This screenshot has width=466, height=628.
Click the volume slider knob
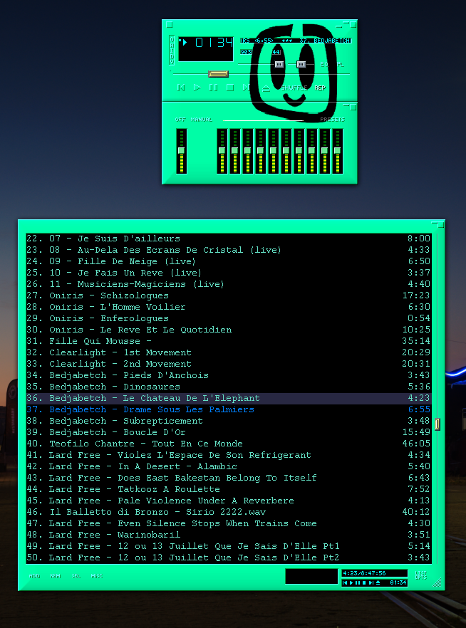tap(279, 64)
